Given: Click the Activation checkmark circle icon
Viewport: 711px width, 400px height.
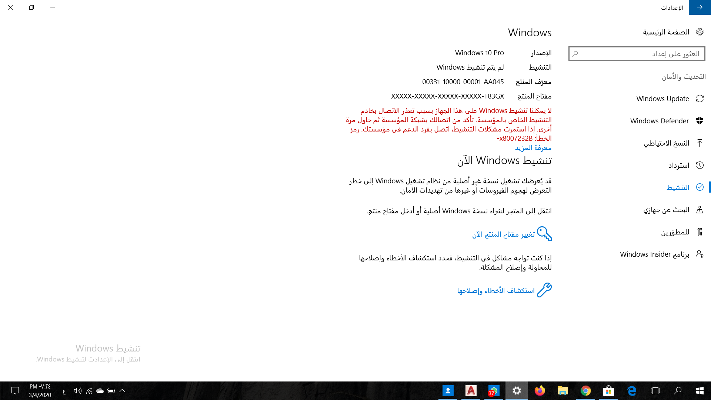Looking at the screenshot, I should tap(700, 187).
